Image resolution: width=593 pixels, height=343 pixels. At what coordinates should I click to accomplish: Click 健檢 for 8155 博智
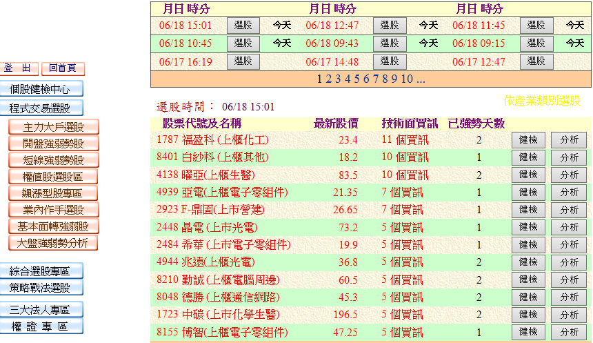pyautogui.click(x=528, y=332)
